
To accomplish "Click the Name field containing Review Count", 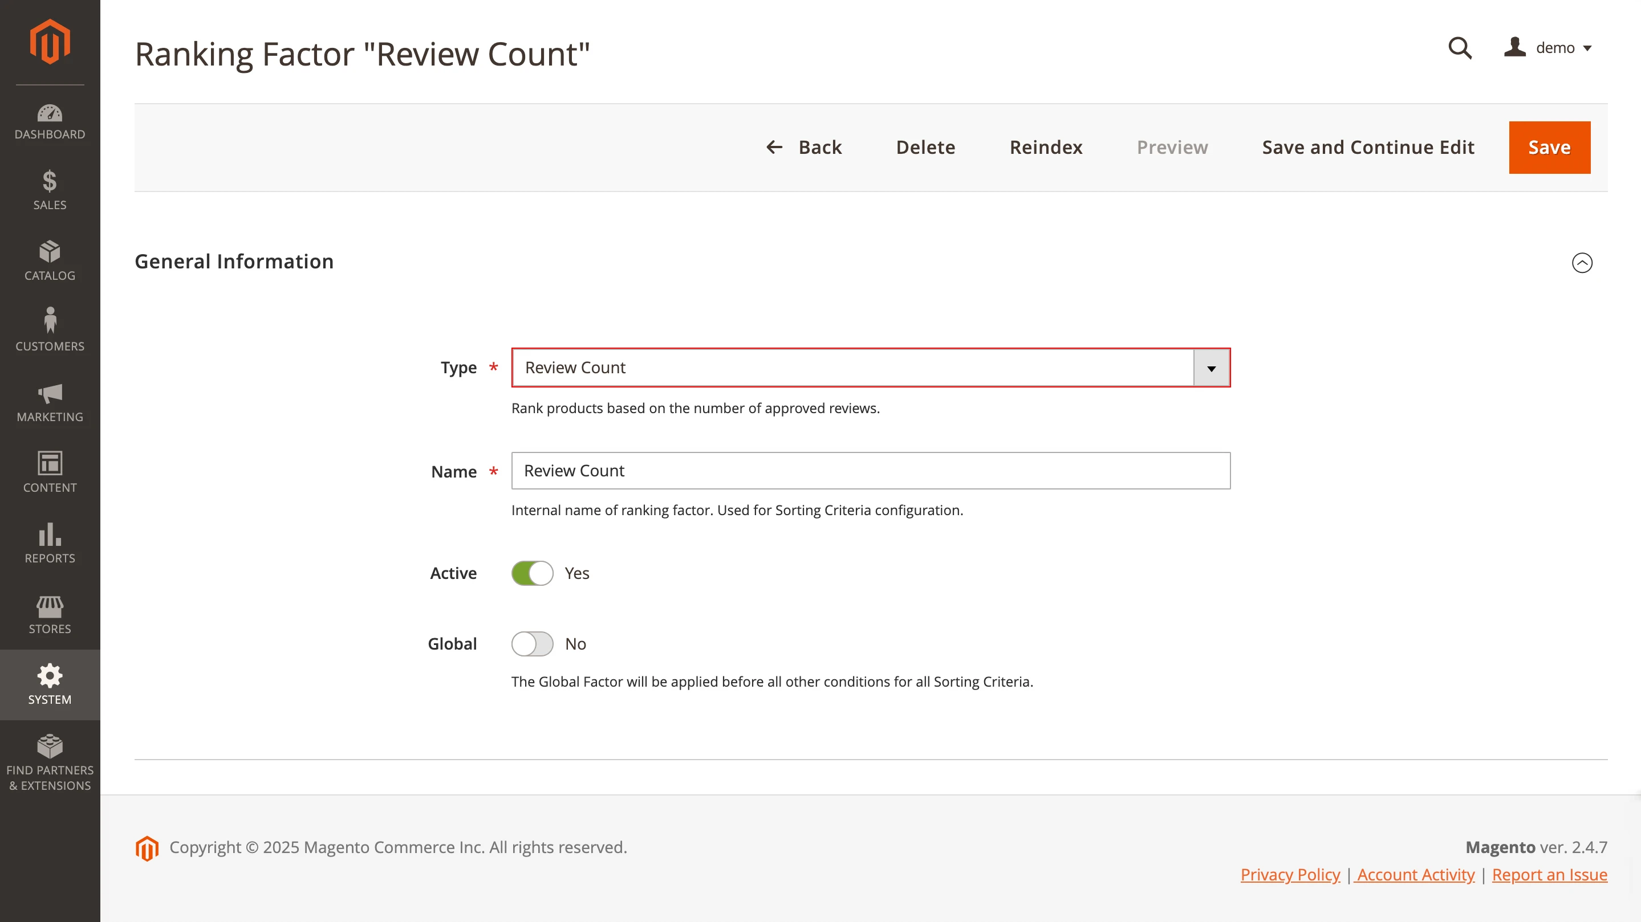I will point(871,471).
